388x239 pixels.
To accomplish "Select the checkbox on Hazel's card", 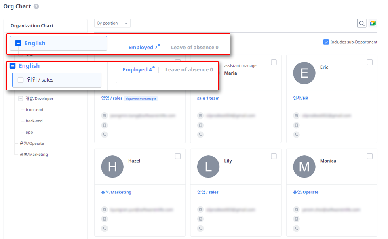I will point(178,156).
